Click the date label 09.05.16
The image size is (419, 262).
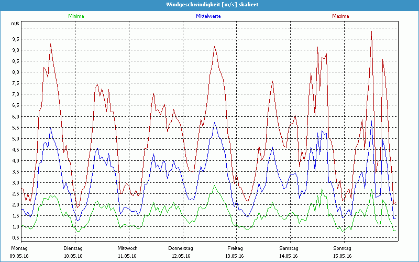point(19,256)
